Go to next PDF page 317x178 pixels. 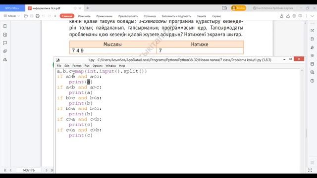[x=46, y=170]
